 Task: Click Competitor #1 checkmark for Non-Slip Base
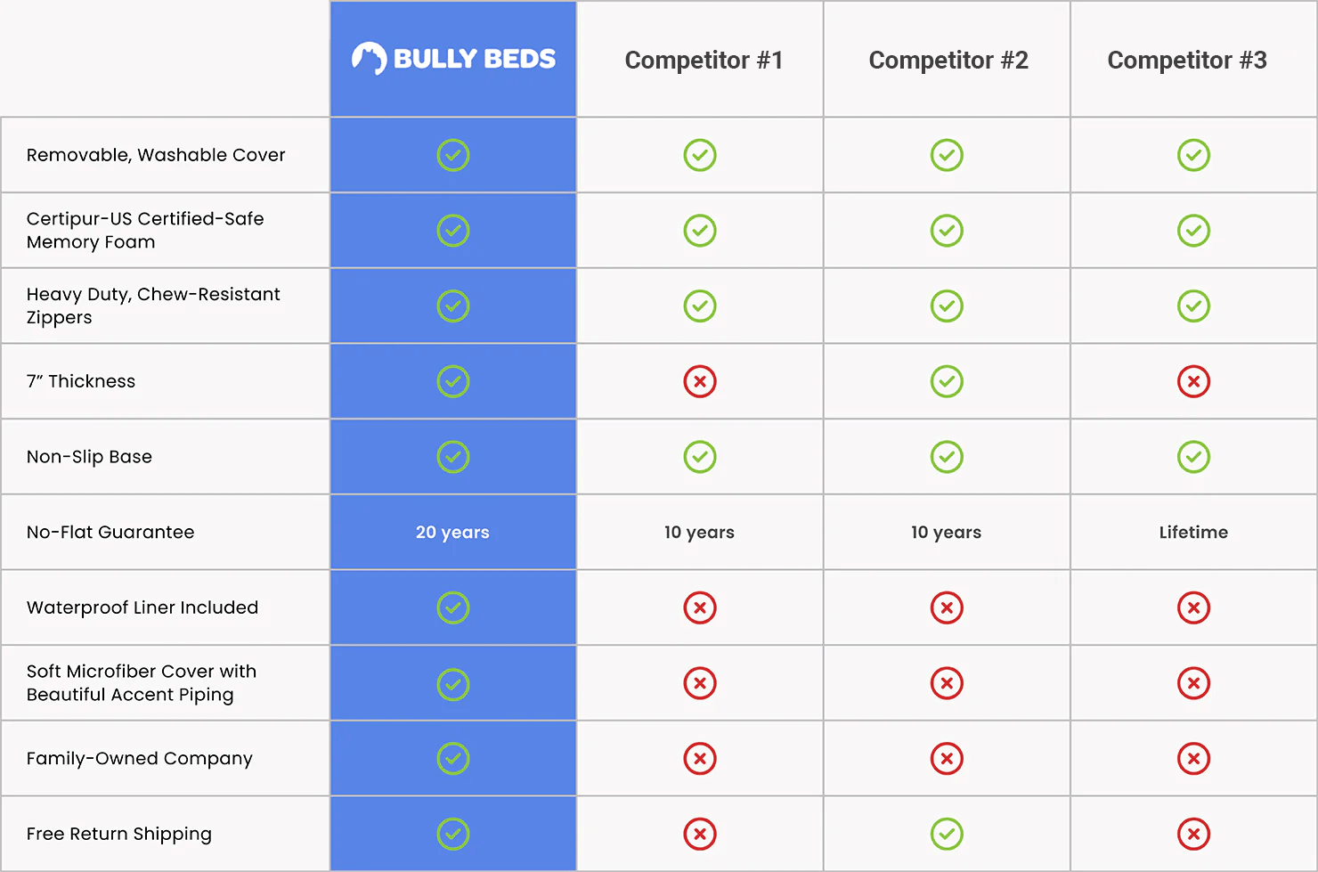[700, 457]
